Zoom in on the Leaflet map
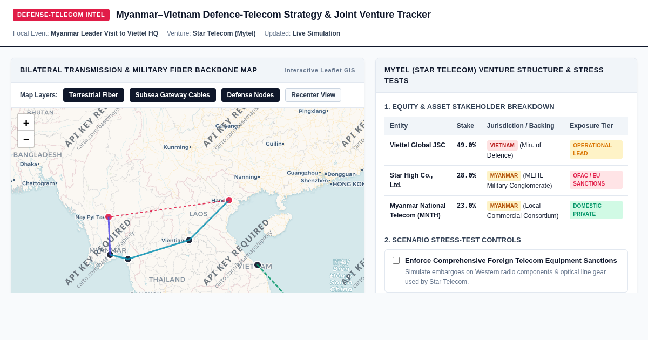 (26, 123)
